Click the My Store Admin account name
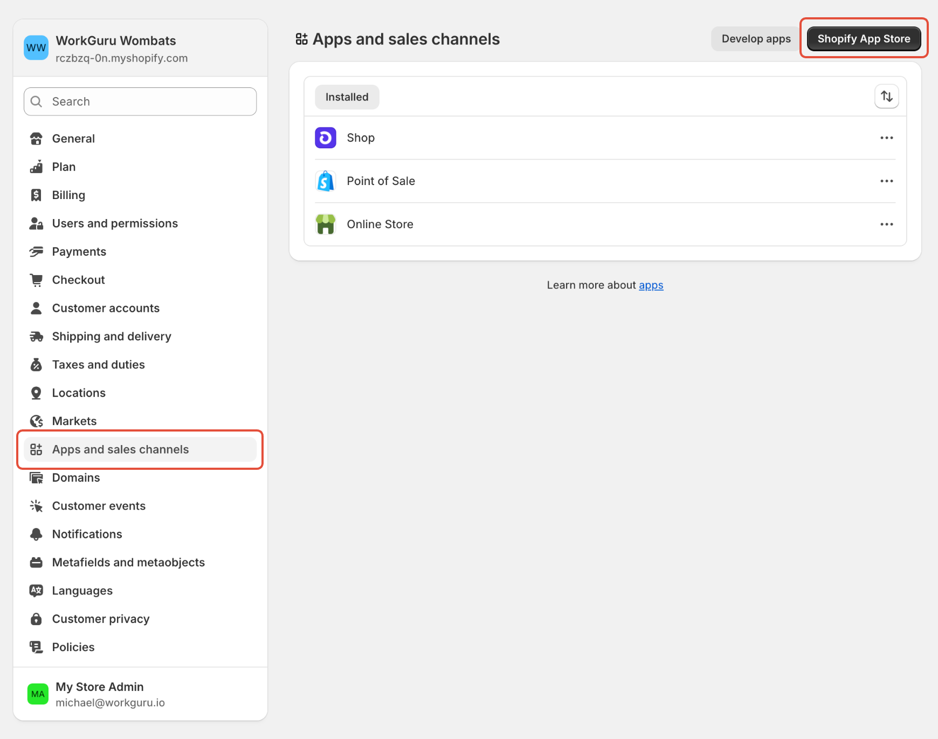This screenshot has height=739, width=938. point(100,687)
